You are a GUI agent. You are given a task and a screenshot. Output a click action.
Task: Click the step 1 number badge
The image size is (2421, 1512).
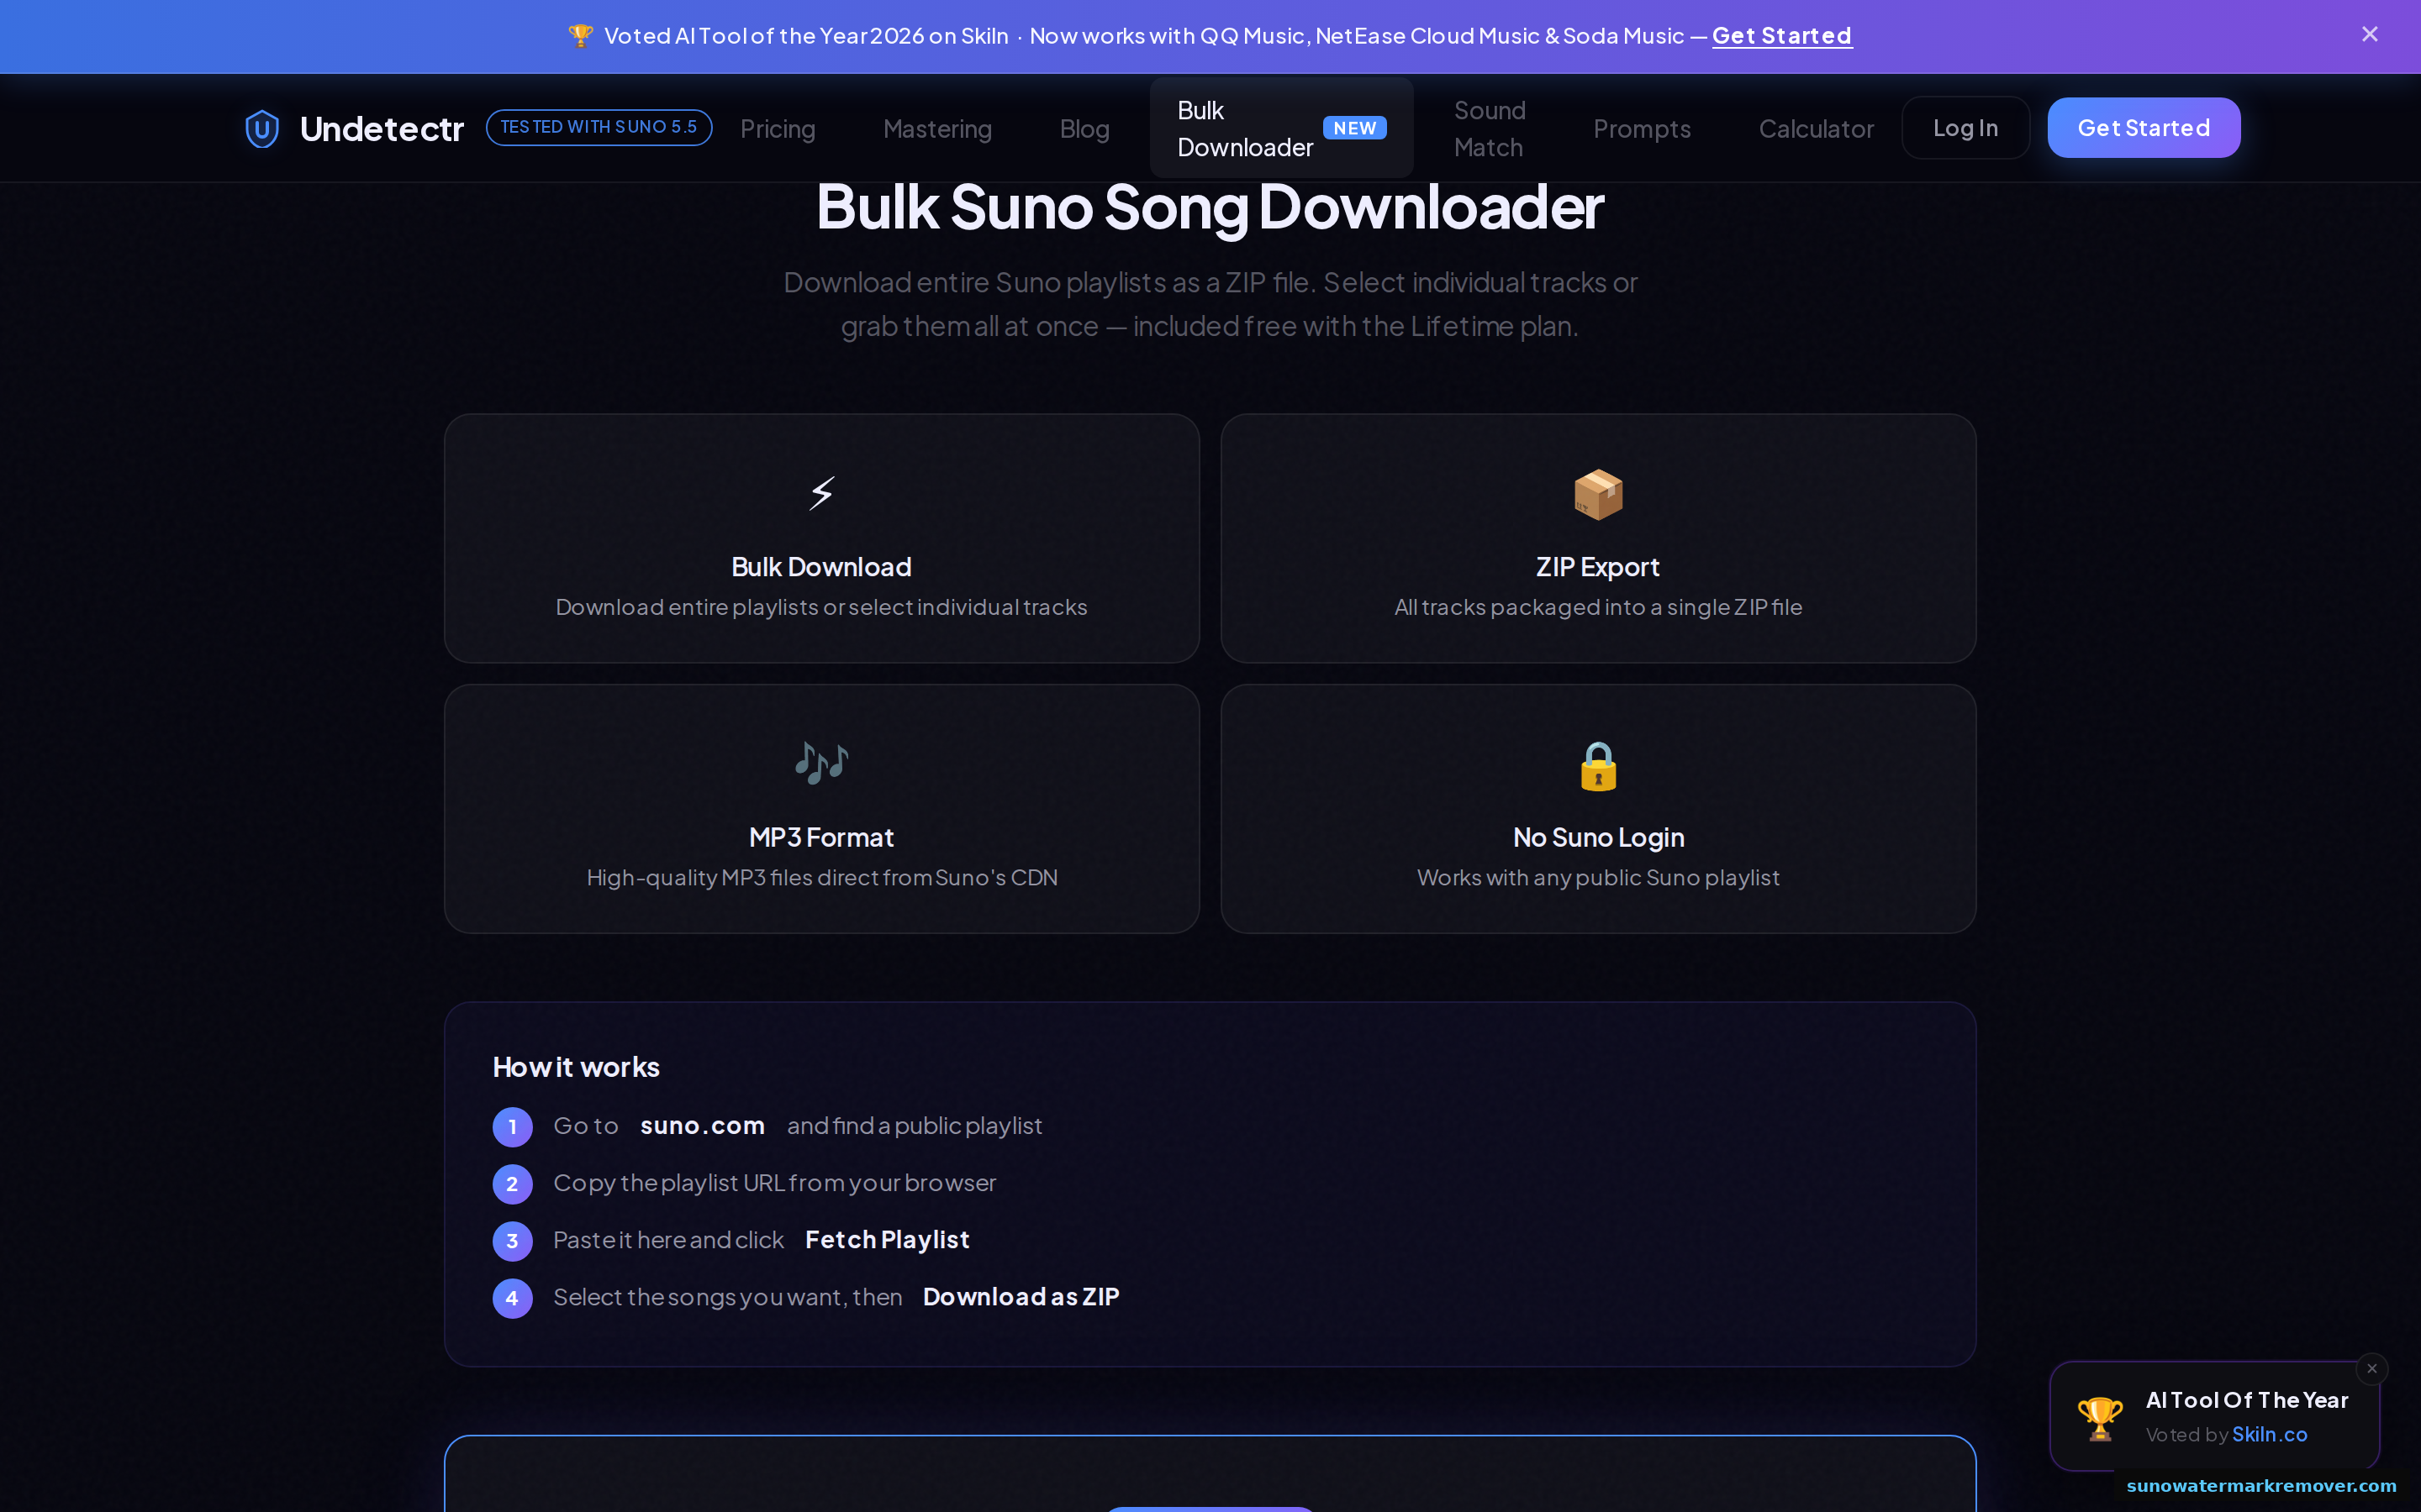(x=512, y=1127)
